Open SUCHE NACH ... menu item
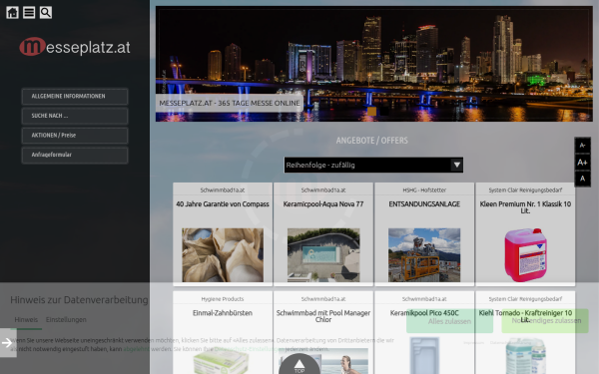599x374 pixels. (75, 116)
